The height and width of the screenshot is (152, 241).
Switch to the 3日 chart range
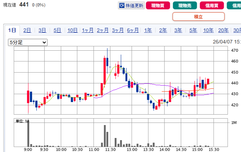pyautogui.click(x=42, y=30)
